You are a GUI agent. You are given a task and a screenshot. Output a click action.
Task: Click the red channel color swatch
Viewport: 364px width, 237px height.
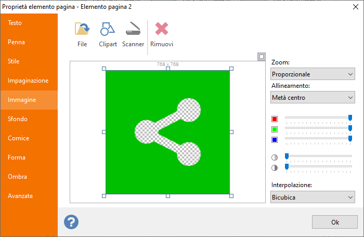point(275,119)
